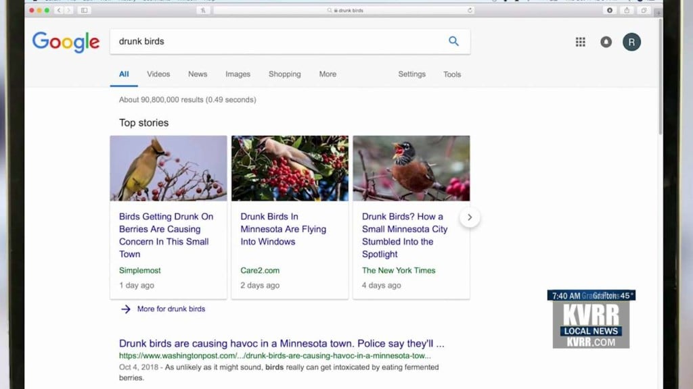Open search Tools options
693x389 pixels.
(x=452, y=74)
